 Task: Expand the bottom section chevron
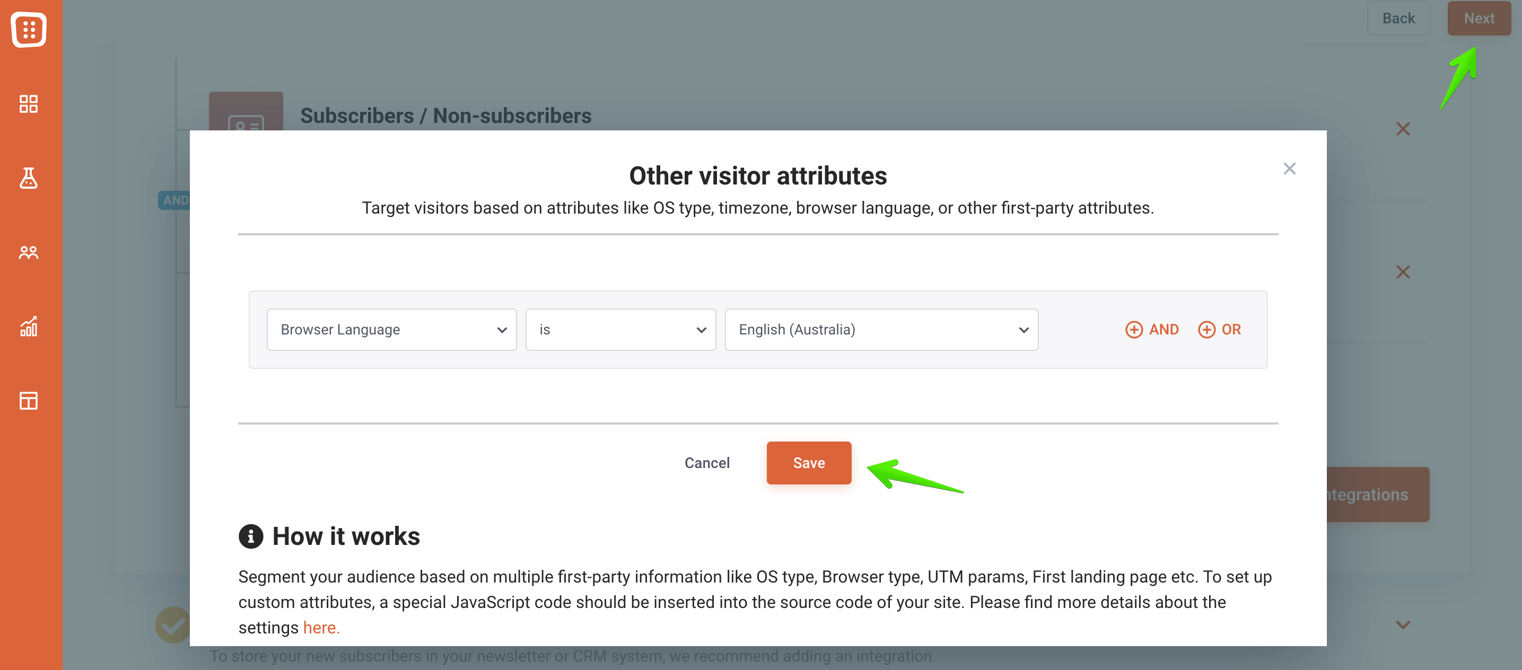click(x=1403, y=624)
